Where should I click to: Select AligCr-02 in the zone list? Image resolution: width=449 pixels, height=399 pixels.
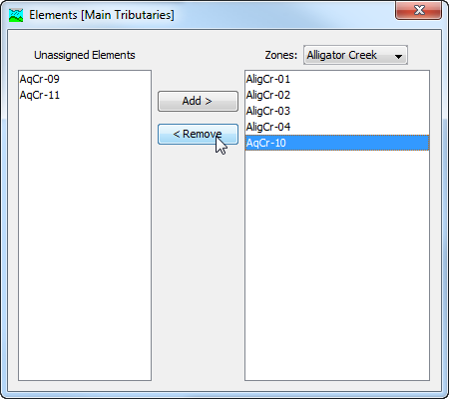[337, 95]
